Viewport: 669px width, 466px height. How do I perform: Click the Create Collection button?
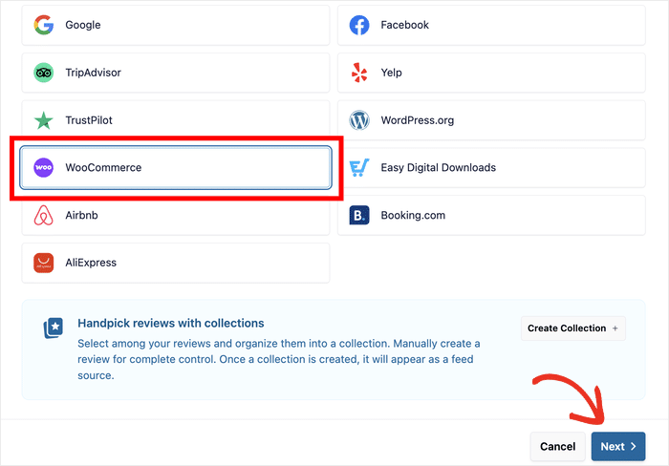pyautogui.click(x=573, y=328)
